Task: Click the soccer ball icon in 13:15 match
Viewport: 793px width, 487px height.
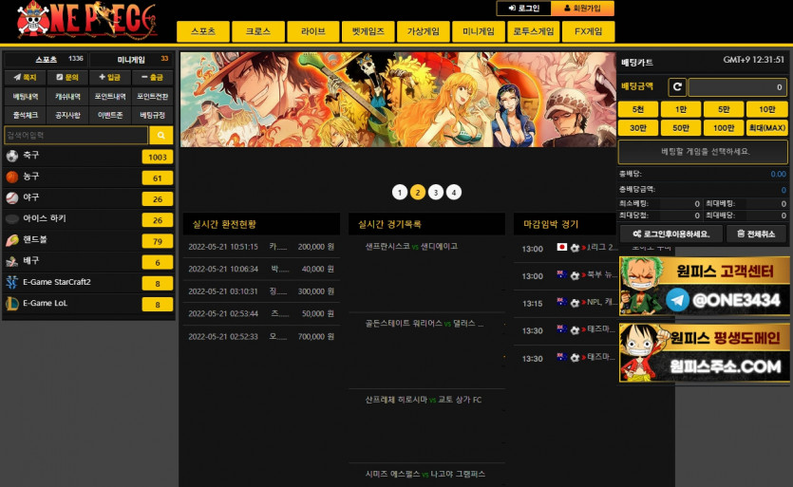Action: coord(575,303)
